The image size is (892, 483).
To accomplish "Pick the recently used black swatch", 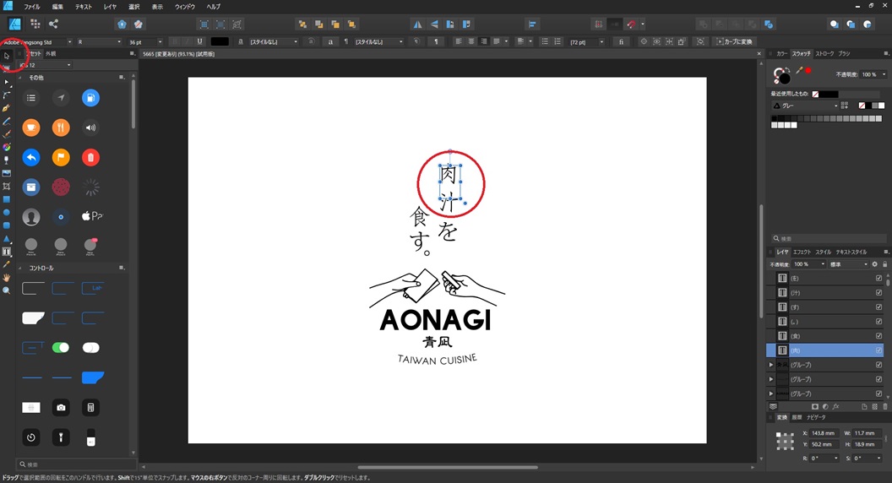I will click(829, 94).
